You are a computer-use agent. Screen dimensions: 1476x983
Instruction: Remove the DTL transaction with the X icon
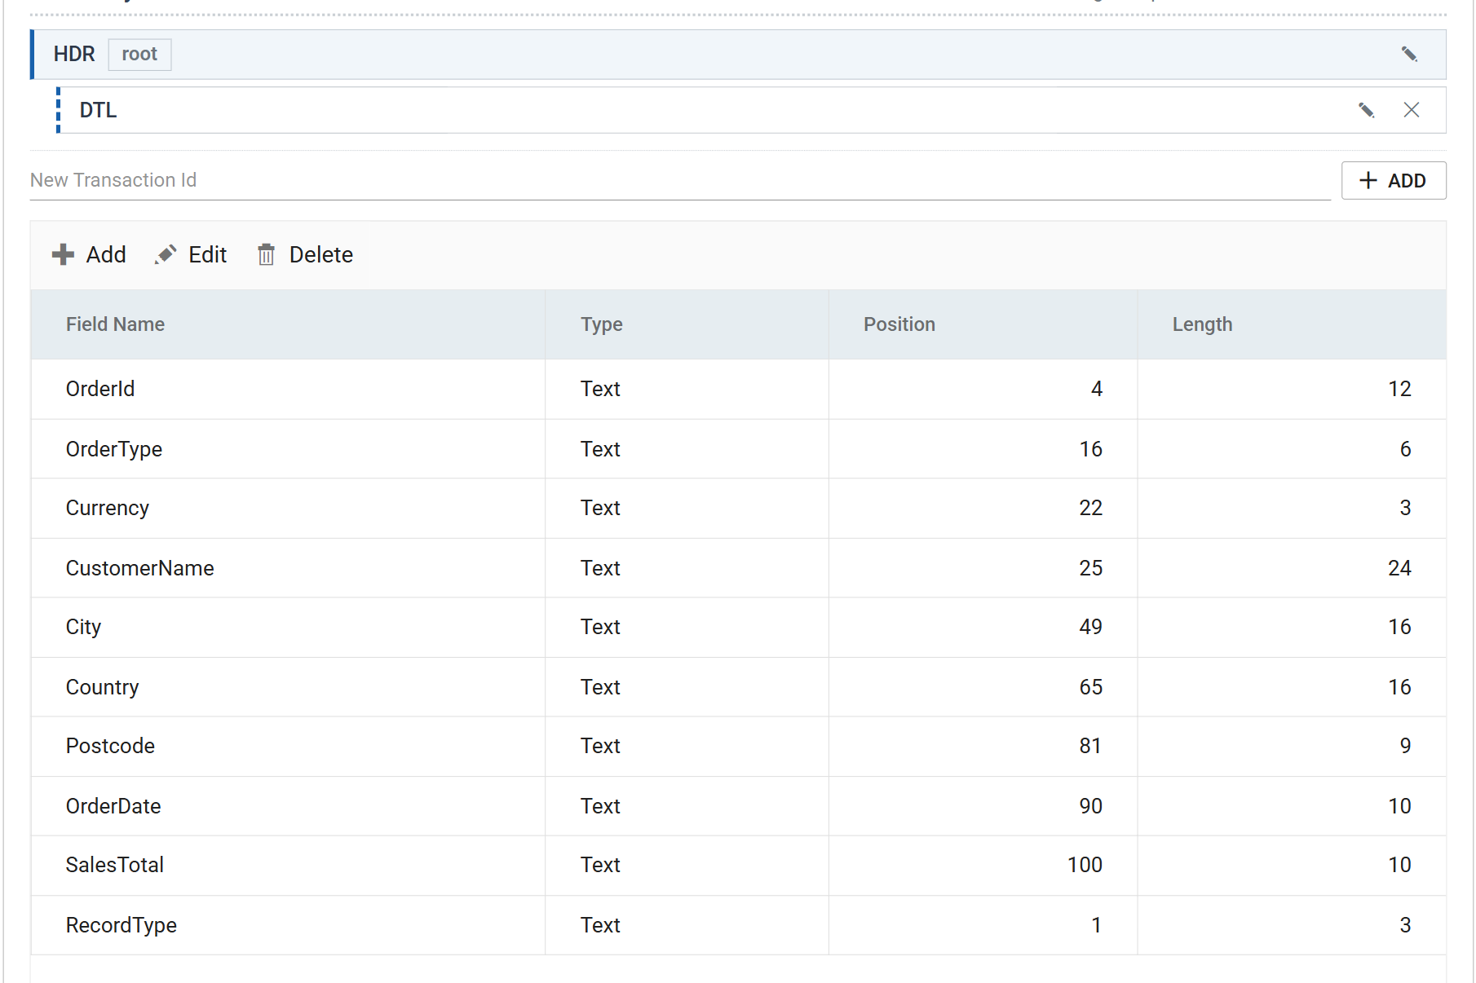click(x=1412, y=110)
